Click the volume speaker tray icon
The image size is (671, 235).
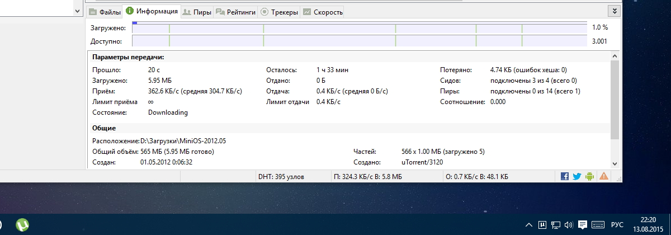569,225
